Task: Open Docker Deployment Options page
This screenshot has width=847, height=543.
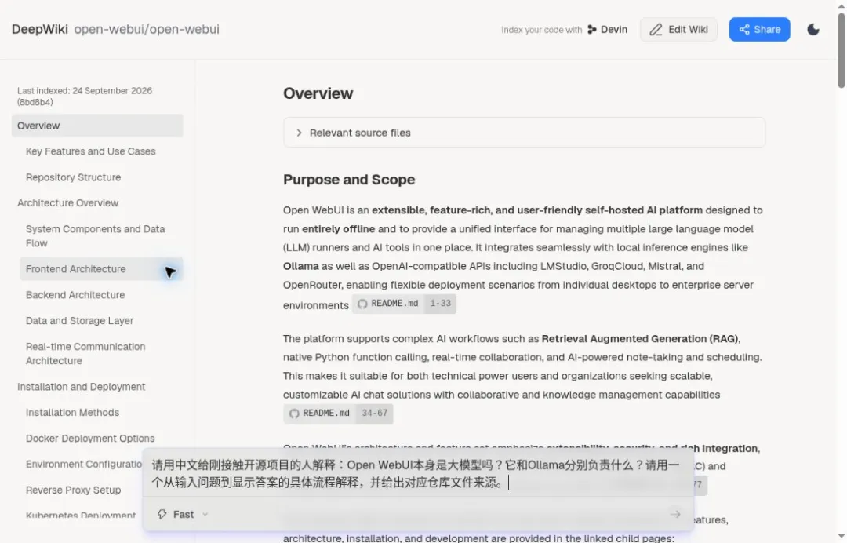Action: coord(90,438)
